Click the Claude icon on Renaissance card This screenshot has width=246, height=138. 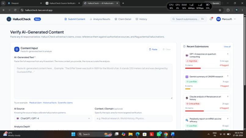[187, 98]
